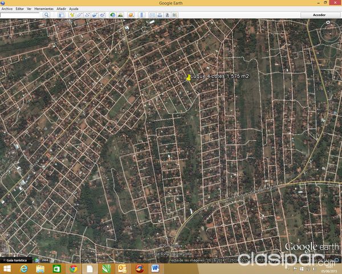Switch to Microsoft Word on taskbar

coord(156,268)
